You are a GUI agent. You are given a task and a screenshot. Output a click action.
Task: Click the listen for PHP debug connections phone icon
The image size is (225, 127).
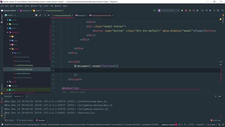click(194, 11)
